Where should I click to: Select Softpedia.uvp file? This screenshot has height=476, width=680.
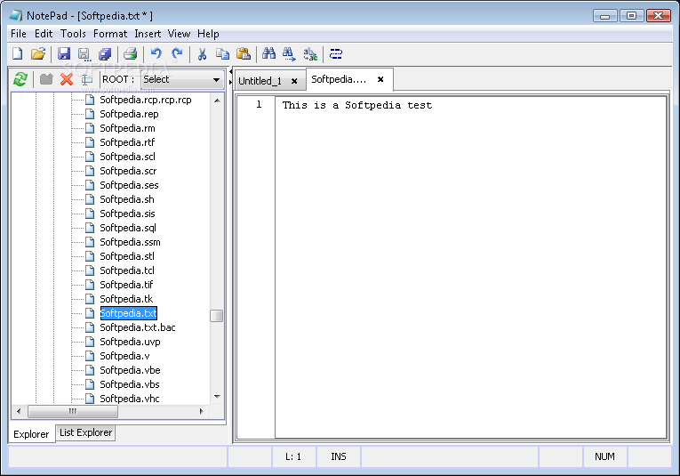coord(130,342)
